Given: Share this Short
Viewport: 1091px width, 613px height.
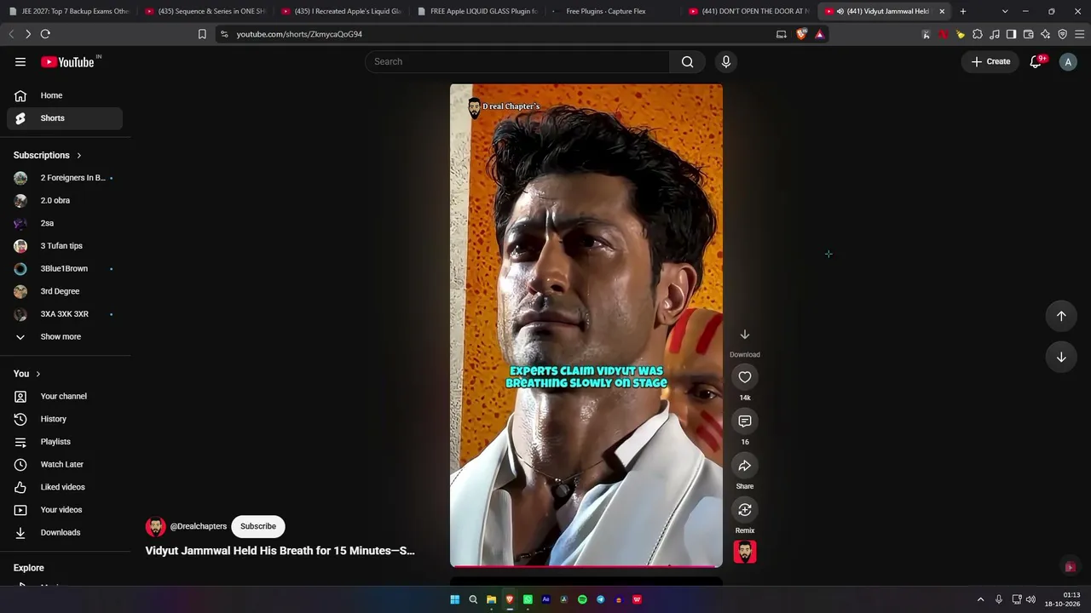Looking at the screenshot, I should click(x=745, y=466).
